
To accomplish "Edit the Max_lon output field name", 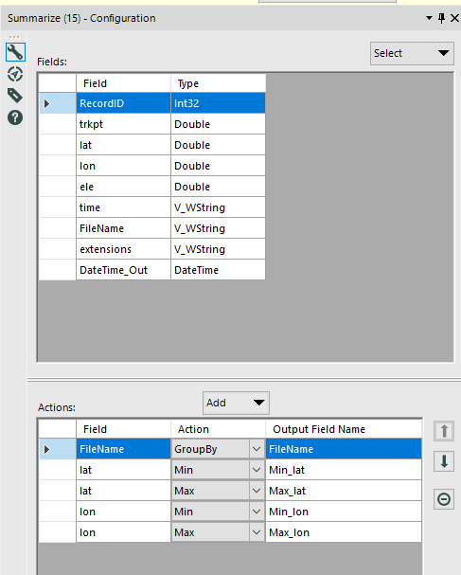I will pos(344,532).
